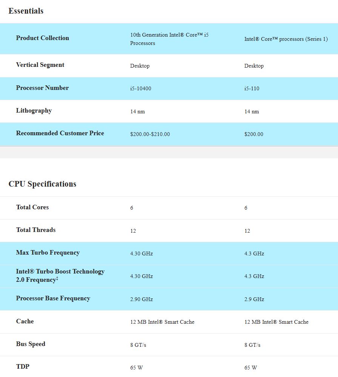Select processor number i5-110
Screen dimensions: 338x377
pyautogui.click(x=252, y=88)
